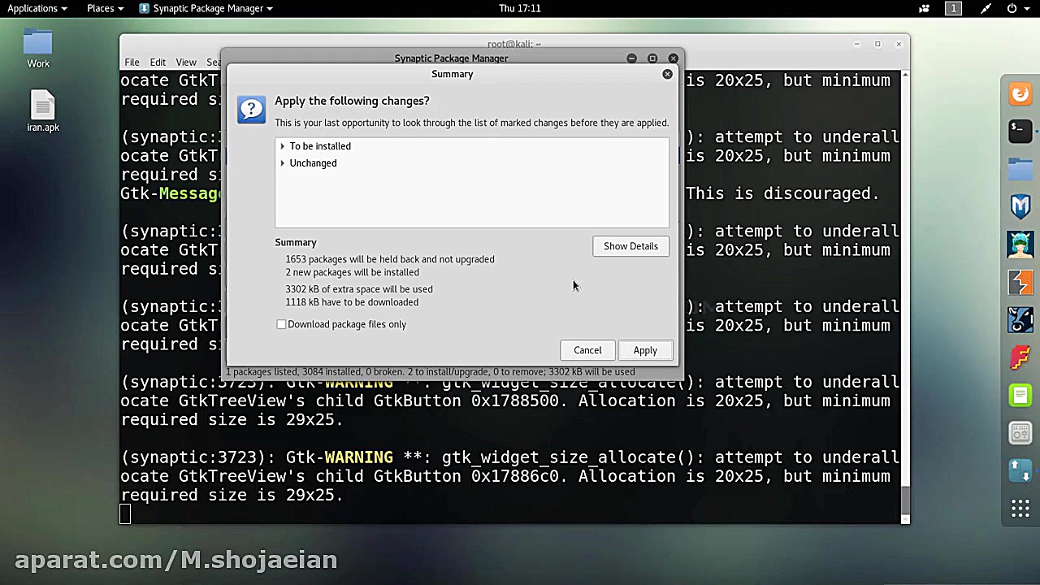Screen dimensions: 1040x585
Task: Open the green notes dock icon
Action: coord(1020,395)
